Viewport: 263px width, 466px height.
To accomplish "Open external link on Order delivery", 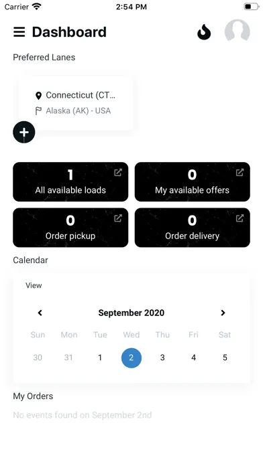I will coord(240,218).
